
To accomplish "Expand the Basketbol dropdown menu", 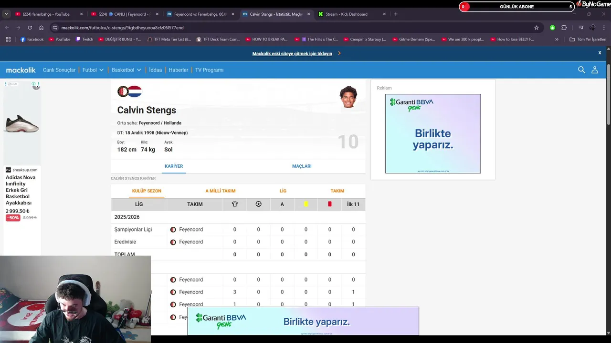I will point(126,70).
